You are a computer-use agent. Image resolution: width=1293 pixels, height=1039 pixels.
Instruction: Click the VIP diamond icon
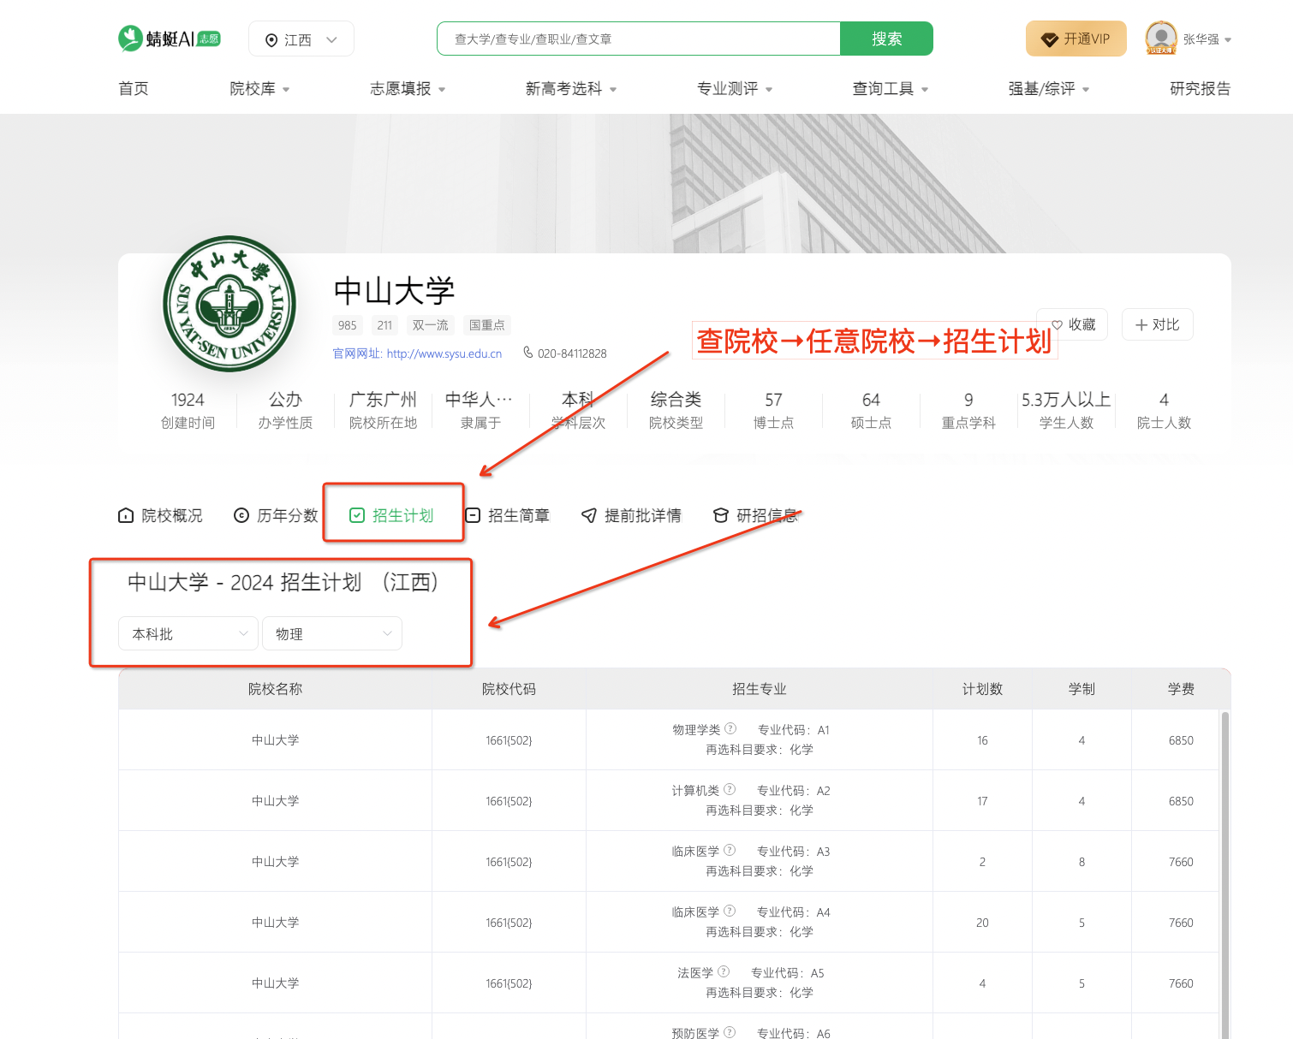click(1050, 39)
